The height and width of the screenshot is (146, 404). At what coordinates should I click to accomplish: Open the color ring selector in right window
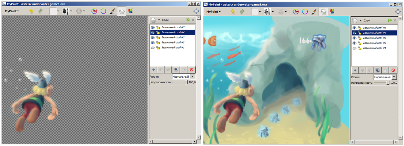coord(305,11)
